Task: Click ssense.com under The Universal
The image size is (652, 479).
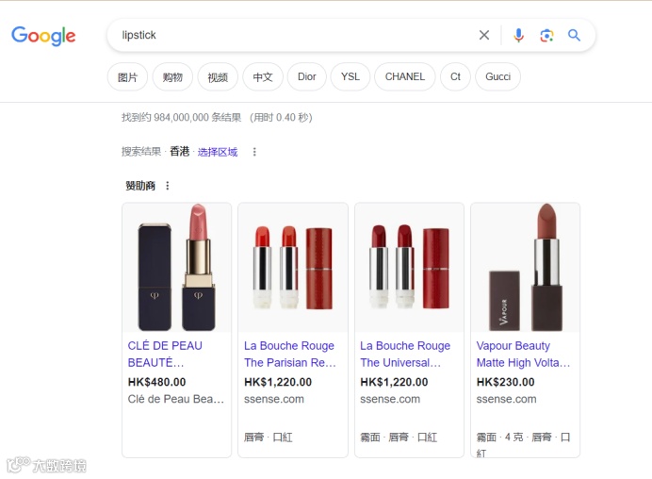Action: coord(390,399)
